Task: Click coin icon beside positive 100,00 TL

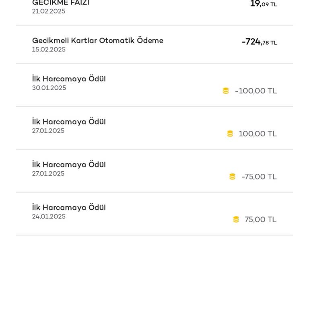Action: tap(230, 134)
